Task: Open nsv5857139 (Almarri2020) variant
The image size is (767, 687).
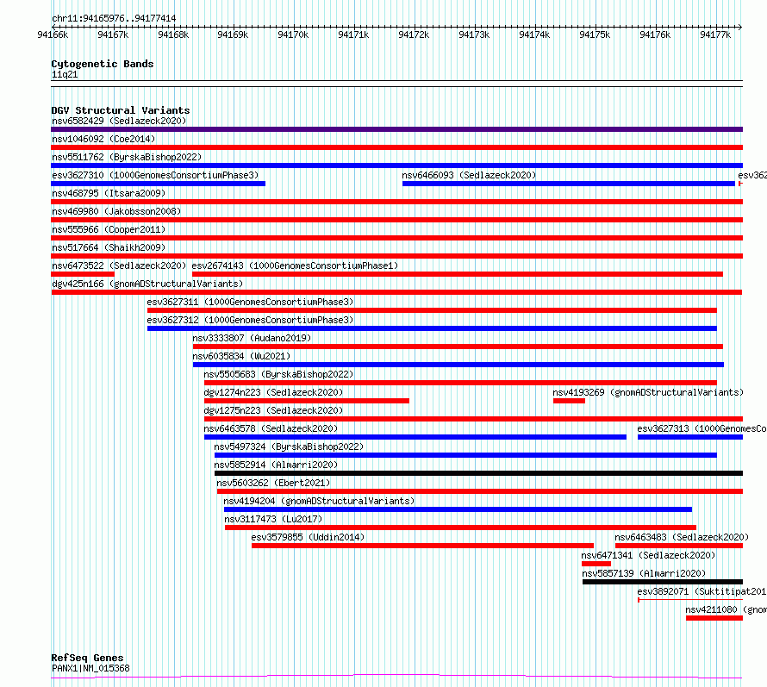Action: [643, 573]
